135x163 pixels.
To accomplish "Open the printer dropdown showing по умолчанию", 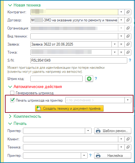I will pos(128,100).
